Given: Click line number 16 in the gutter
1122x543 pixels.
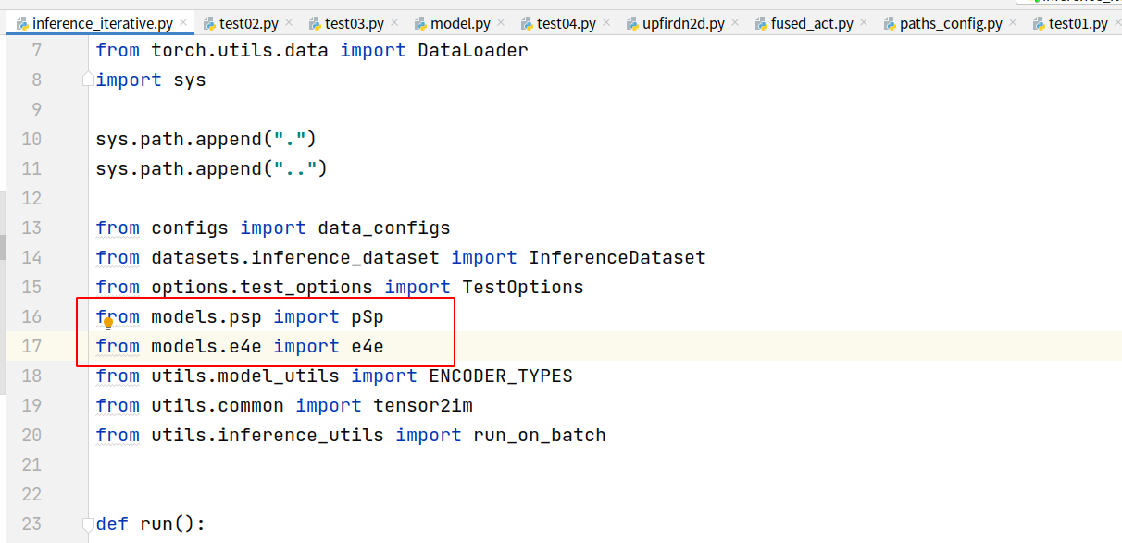Looking at the screenshot, I should click(x=31, y=316).
